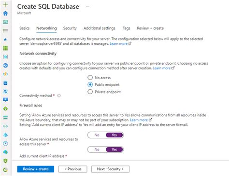This screenshot has height=176, width=229.
Task: Set Allow Azure services toggle to No
Action: 97,135
